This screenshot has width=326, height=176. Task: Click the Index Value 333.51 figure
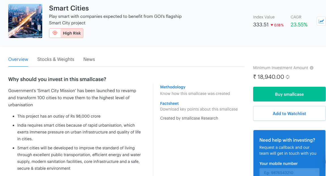261,25
